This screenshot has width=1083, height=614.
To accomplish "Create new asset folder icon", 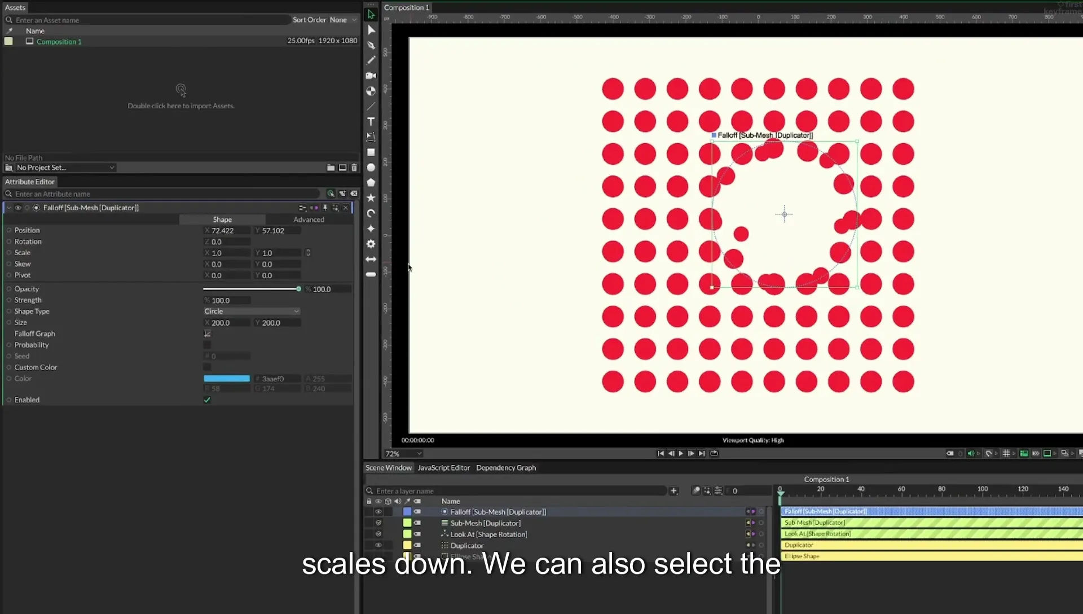I will [x=331, y=168].
